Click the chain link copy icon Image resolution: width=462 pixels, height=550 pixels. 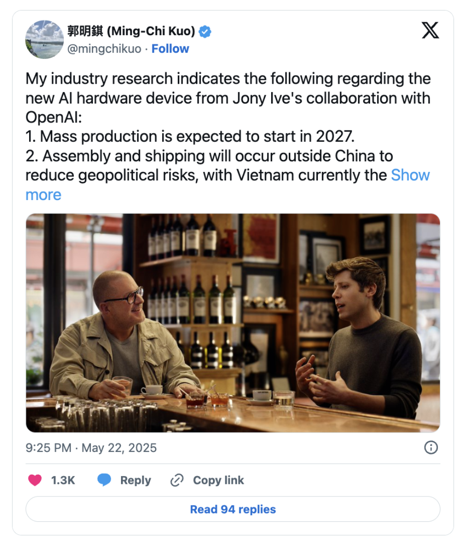[177, 480]
